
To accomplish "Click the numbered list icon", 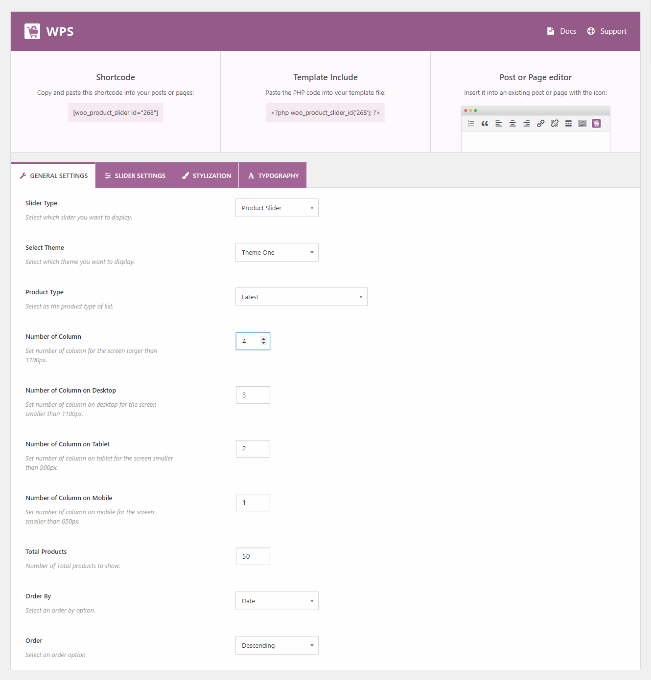I will tap(471, 124).
